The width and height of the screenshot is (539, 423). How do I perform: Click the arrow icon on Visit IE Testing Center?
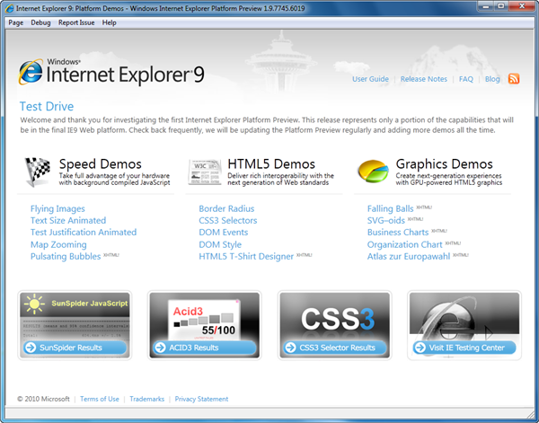(421, 348)
